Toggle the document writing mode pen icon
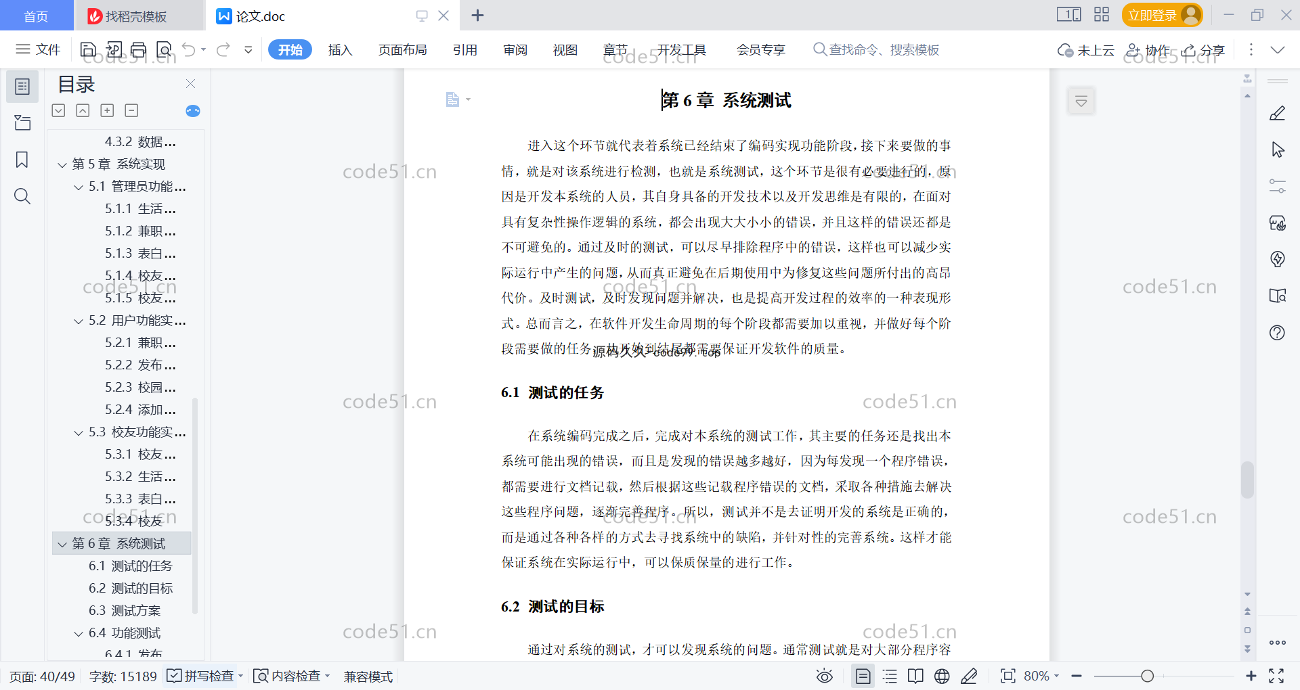 [969, 676]
